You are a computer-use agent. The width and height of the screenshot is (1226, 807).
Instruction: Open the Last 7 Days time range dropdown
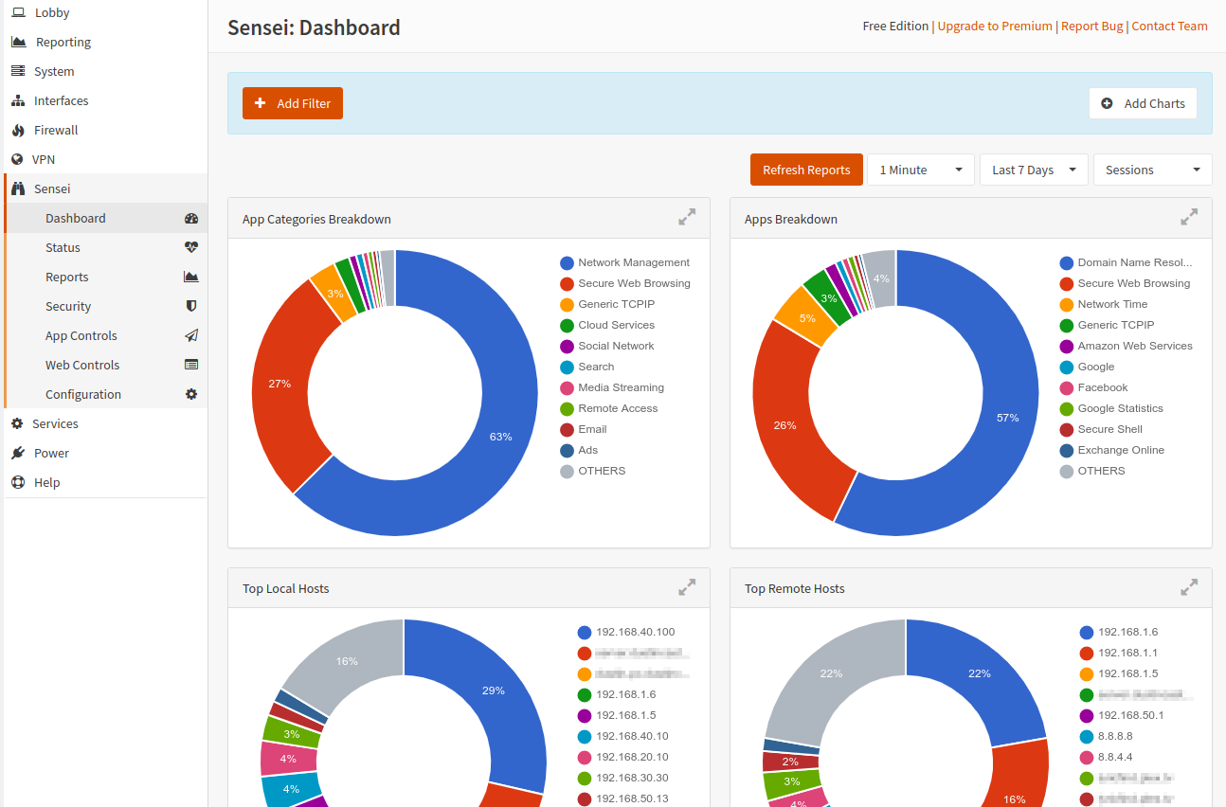click(x=1034, y=170)
